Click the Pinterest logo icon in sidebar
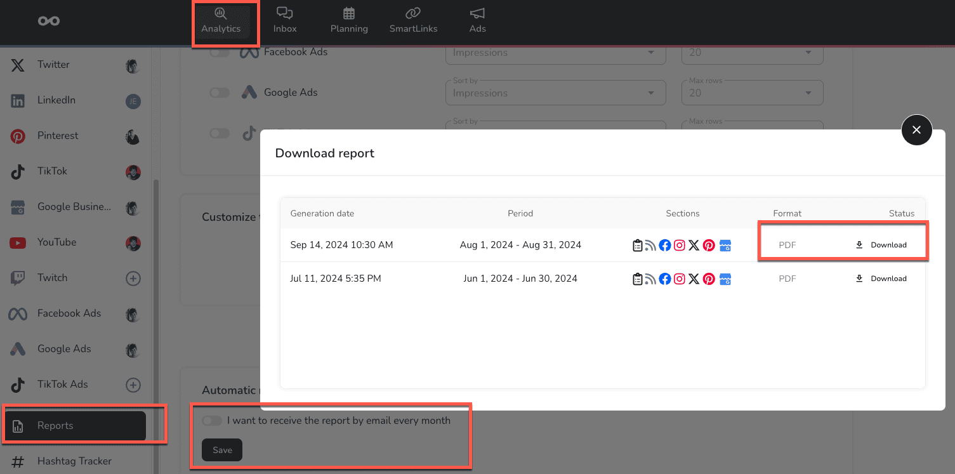The image size is (955, 474). click(x=18, y=136)
